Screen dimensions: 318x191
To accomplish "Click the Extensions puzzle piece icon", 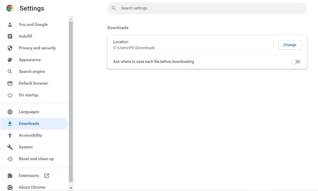I will click(10, 175).
